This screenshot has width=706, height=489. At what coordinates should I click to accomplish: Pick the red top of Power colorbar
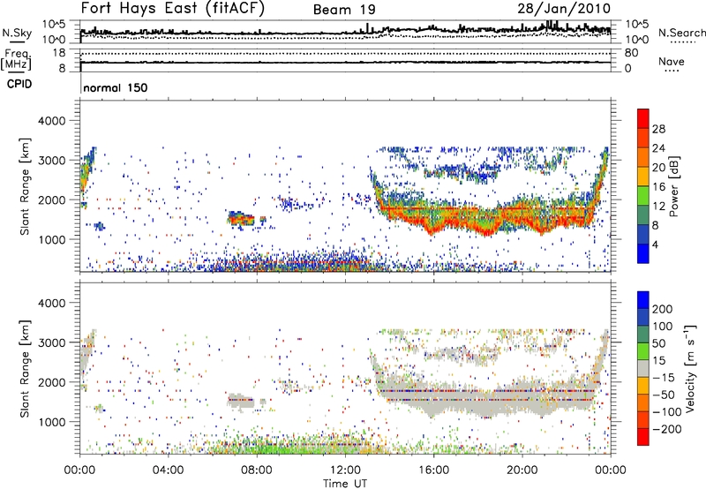pos(643,117)
